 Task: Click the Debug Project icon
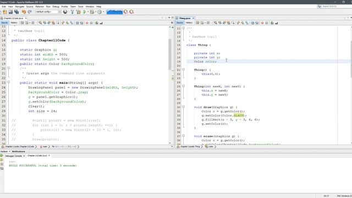tap(92, 12)
